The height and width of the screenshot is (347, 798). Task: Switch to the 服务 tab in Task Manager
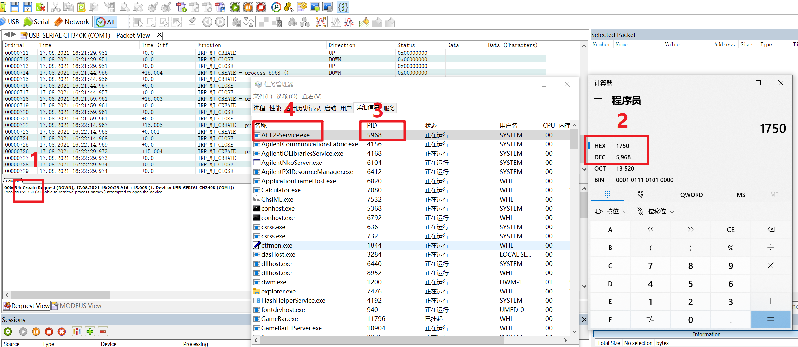pyautogui.click(x=389, y=108)
